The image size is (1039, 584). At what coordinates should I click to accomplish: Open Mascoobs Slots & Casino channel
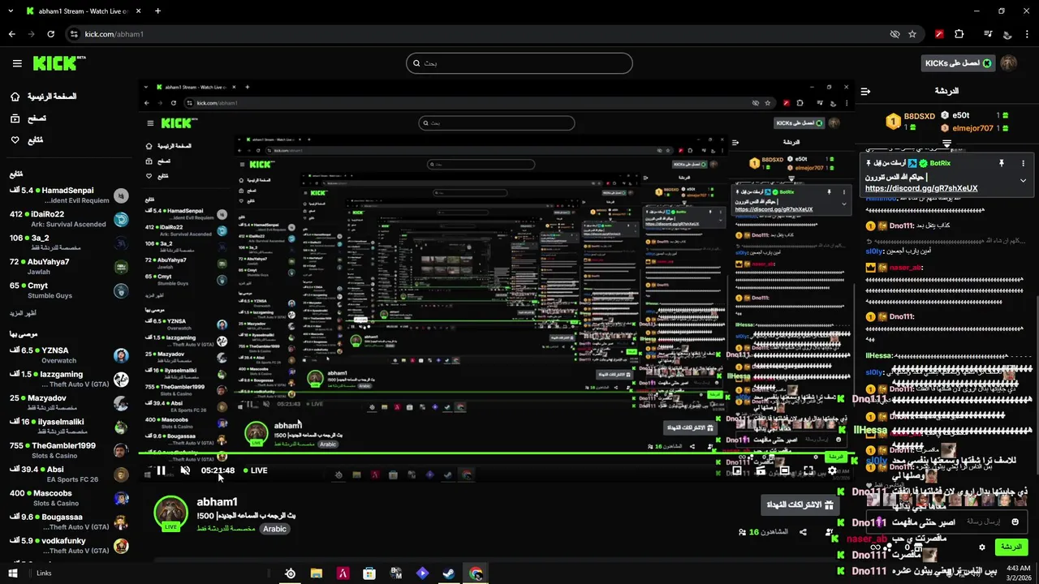click(x=69, y=498)
